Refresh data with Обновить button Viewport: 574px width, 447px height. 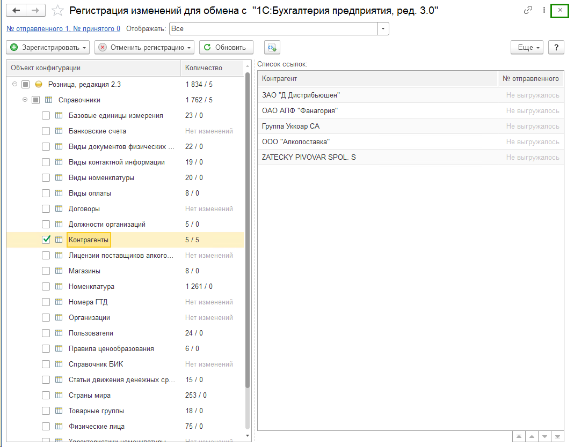click(x=226, y=48)
